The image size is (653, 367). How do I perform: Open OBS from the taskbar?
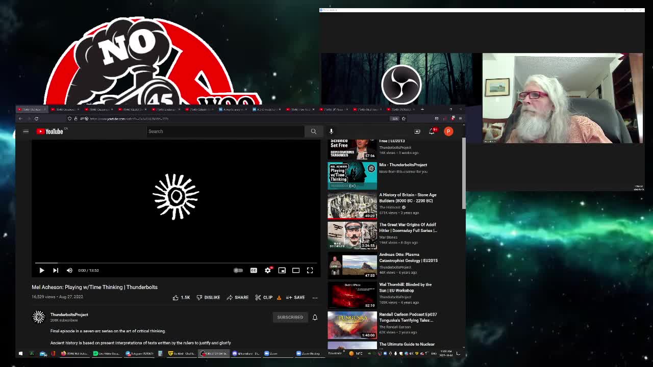(x=213, y=353)
